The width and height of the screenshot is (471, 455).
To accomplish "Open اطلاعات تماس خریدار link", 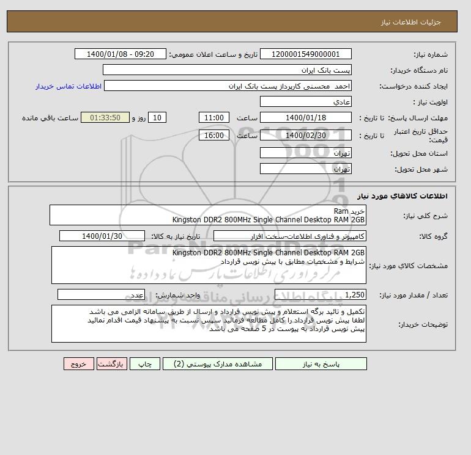I will tap(69, 86).
